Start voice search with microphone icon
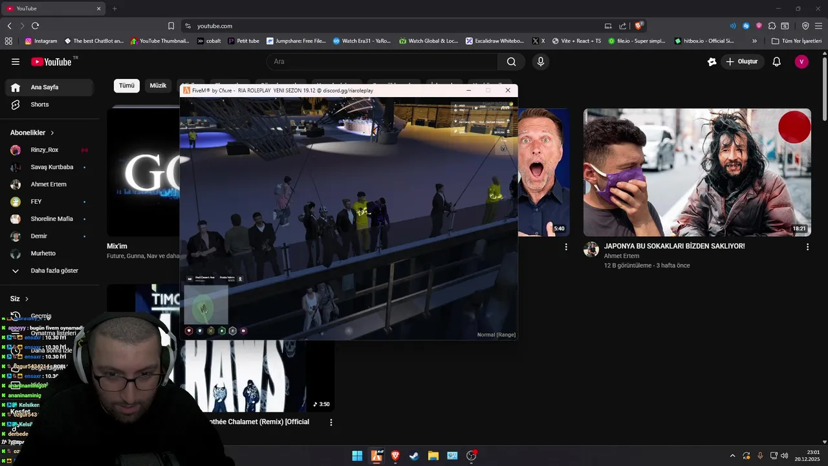Screen dimensions: 828x466 pos(541,61)
